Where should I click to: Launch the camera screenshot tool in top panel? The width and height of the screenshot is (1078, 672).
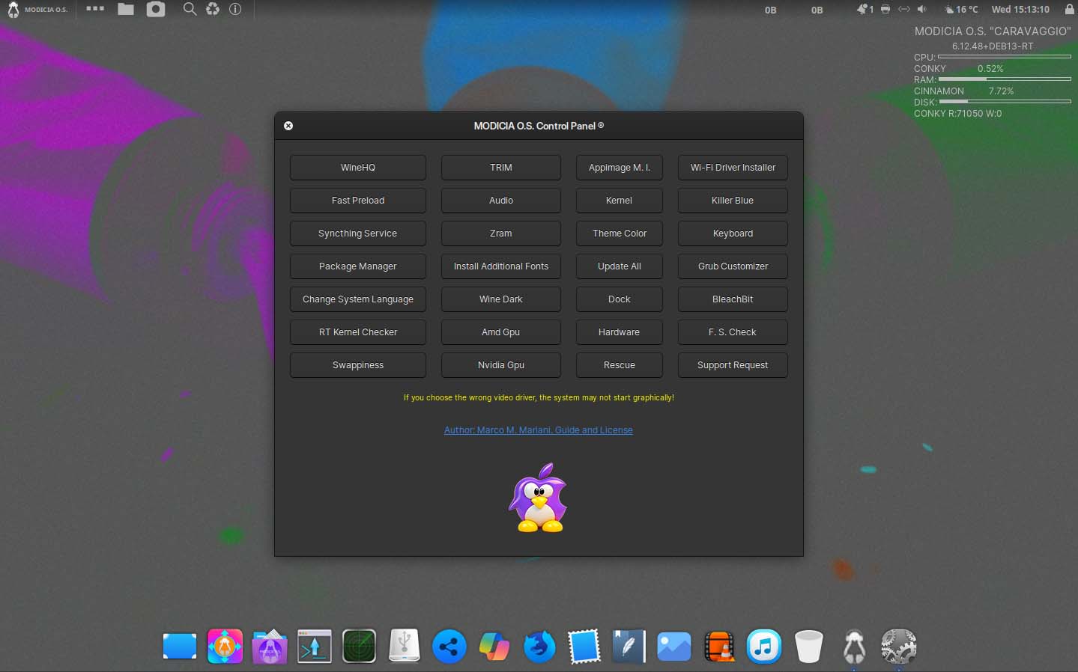(156, 9)
